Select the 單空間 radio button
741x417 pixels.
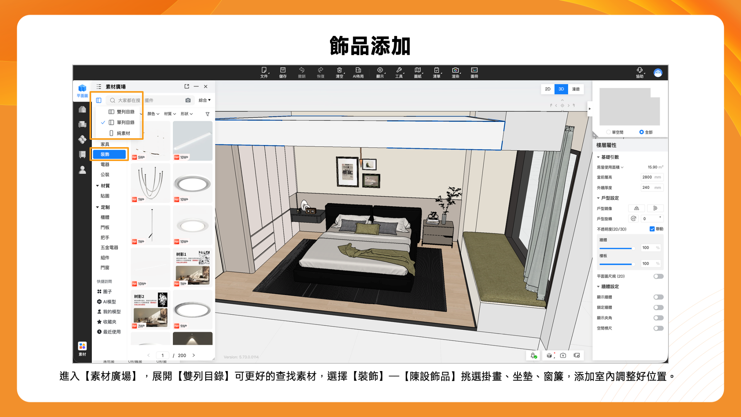point(609,132)
